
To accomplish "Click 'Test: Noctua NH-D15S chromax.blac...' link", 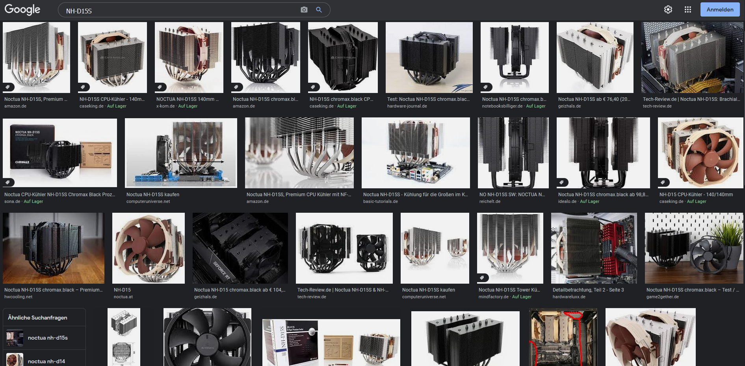I will tap(428, 99).
